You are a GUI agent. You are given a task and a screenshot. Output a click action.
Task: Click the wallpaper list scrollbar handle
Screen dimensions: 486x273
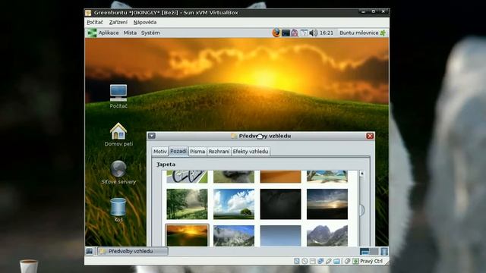(x=361, y=210)
